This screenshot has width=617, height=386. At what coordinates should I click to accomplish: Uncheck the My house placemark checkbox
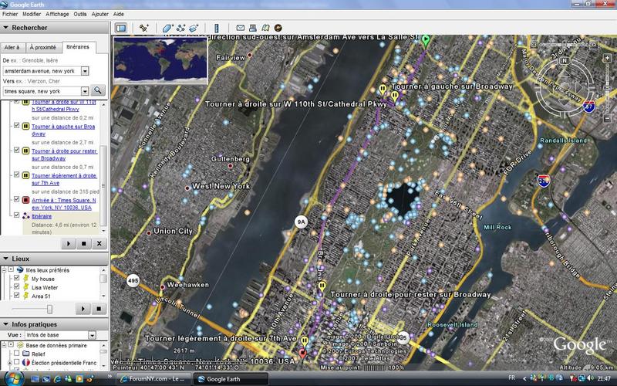point(16,278)
